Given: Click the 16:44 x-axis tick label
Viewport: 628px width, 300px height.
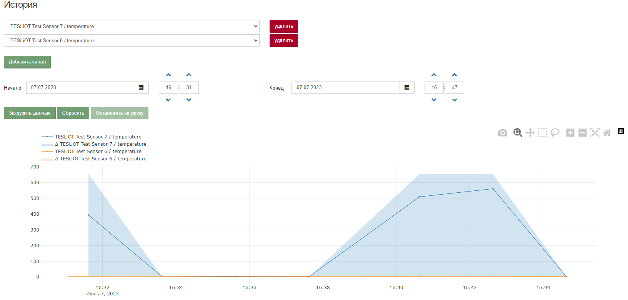Looking at the screenshot, I should click(x=543, y=288).
